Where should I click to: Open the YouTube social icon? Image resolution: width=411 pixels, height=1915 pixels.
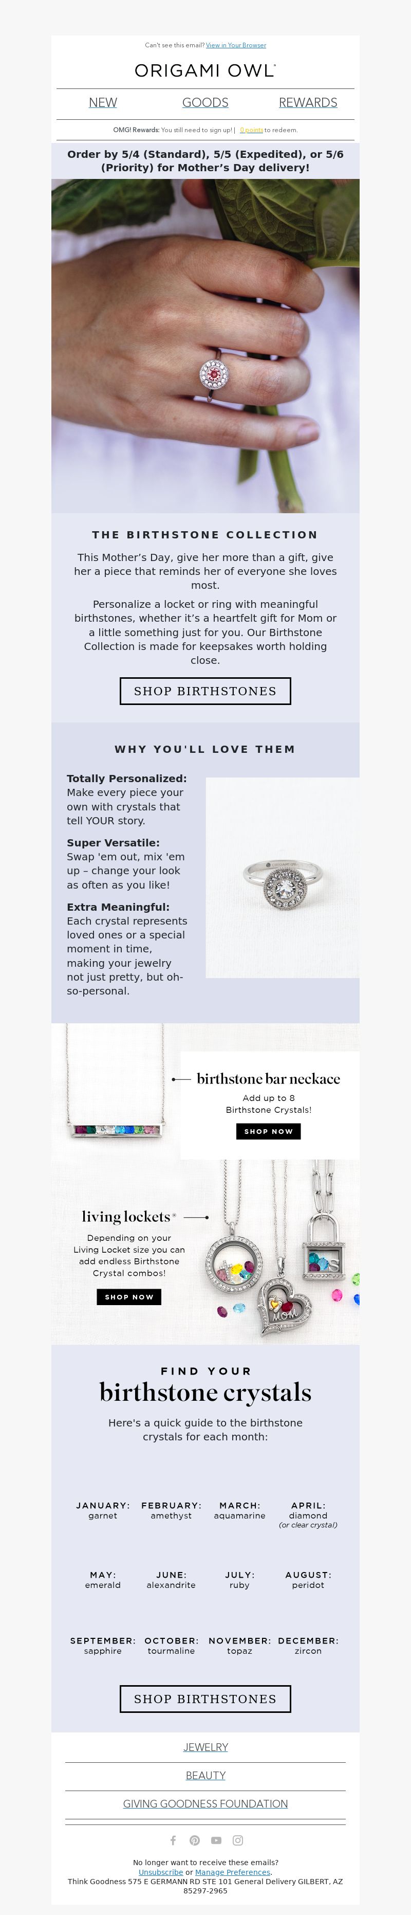tap(216, 1840)
